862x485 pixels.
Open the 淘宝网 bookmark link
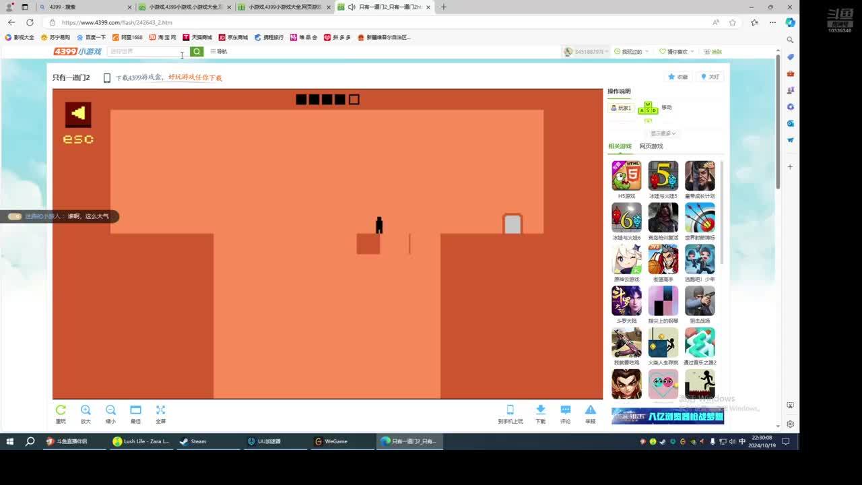pyautogui.click(x=162, y=37)
